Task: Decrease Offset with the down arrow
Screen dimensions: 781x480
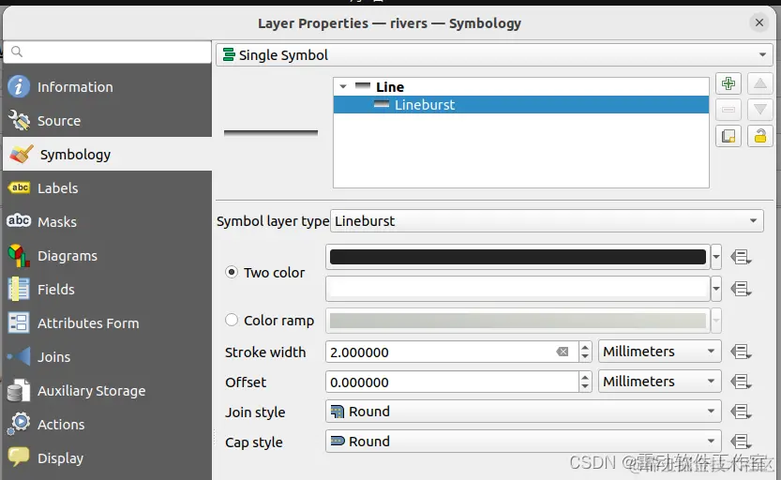Action: pyautogui.click(x=585, y=387)
